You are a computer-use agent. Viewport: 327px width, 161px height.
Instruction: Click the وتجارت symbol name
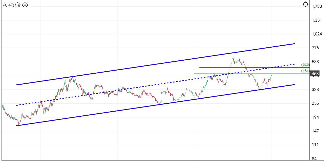(x=9, y=5)
